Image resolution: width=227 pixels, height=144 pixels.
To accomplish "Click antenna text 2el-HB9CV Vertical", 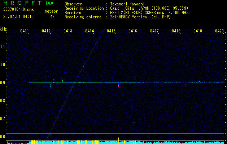I will pyautogui.click(x=130, y=17).
